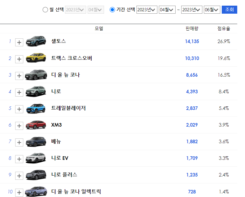This screenshot has width=245, height=197.
Task: Click the yellow 트랙스 크로스오버 car image
Action: (x=36, y=58)
